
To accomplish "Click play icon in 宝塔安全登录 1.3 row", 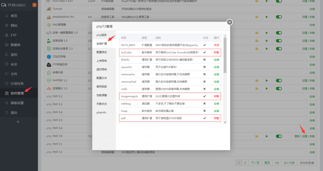I will 267,49.
